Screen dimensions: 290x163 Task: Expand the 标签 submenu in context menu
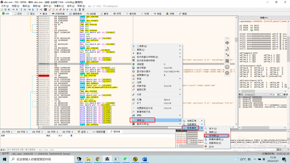[x=157, y=79]
